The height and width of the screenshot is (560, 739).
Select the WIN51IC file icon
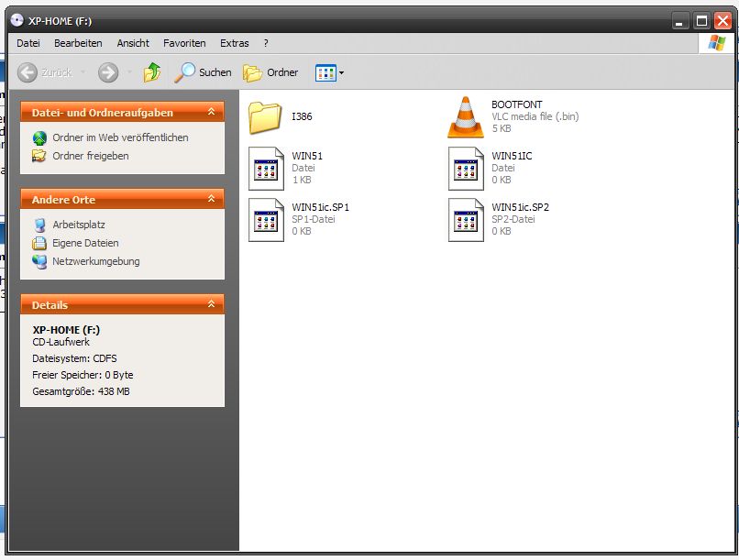(466, 169)
